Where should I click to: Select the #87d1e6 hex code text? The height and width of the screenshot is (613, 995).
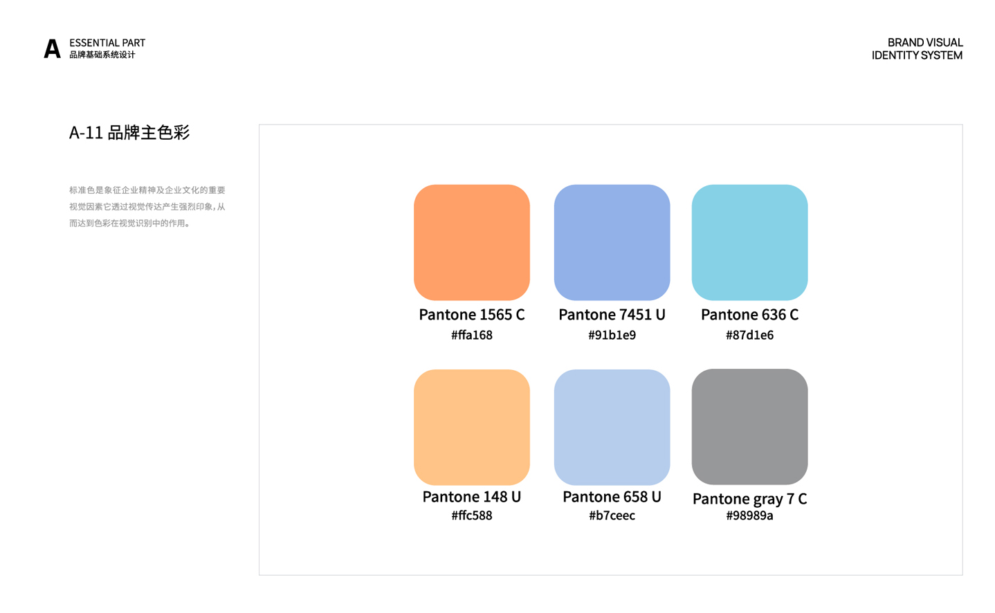point(749,335)
